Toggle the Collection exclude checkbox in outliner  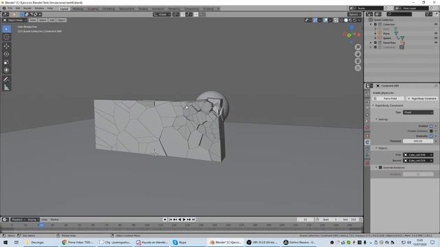(375, 25)
